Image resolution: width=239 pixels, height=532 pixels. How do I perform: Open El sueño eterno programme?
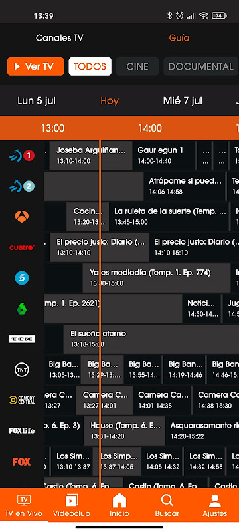click(x=151, y=339)
